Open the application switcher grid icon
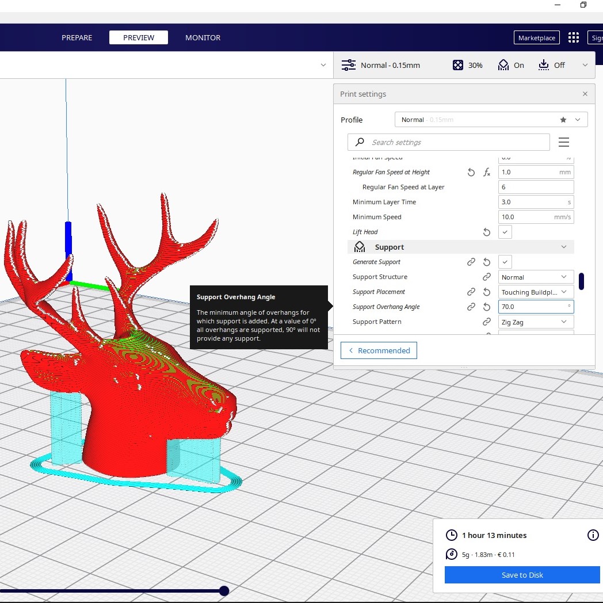The height and width of the screenshot is (603, 603). point(573,38)
